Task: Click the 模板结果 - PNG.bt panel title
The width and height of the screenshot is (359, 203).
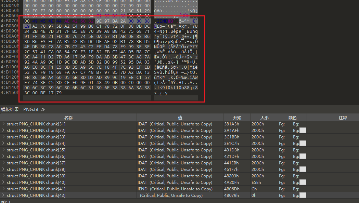Action: click(20, 110)
